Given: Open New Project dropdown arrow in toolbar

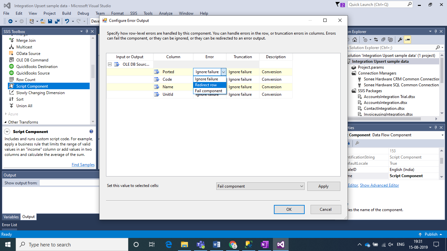Looking at the screenshot, I should (x=37, y=21).
